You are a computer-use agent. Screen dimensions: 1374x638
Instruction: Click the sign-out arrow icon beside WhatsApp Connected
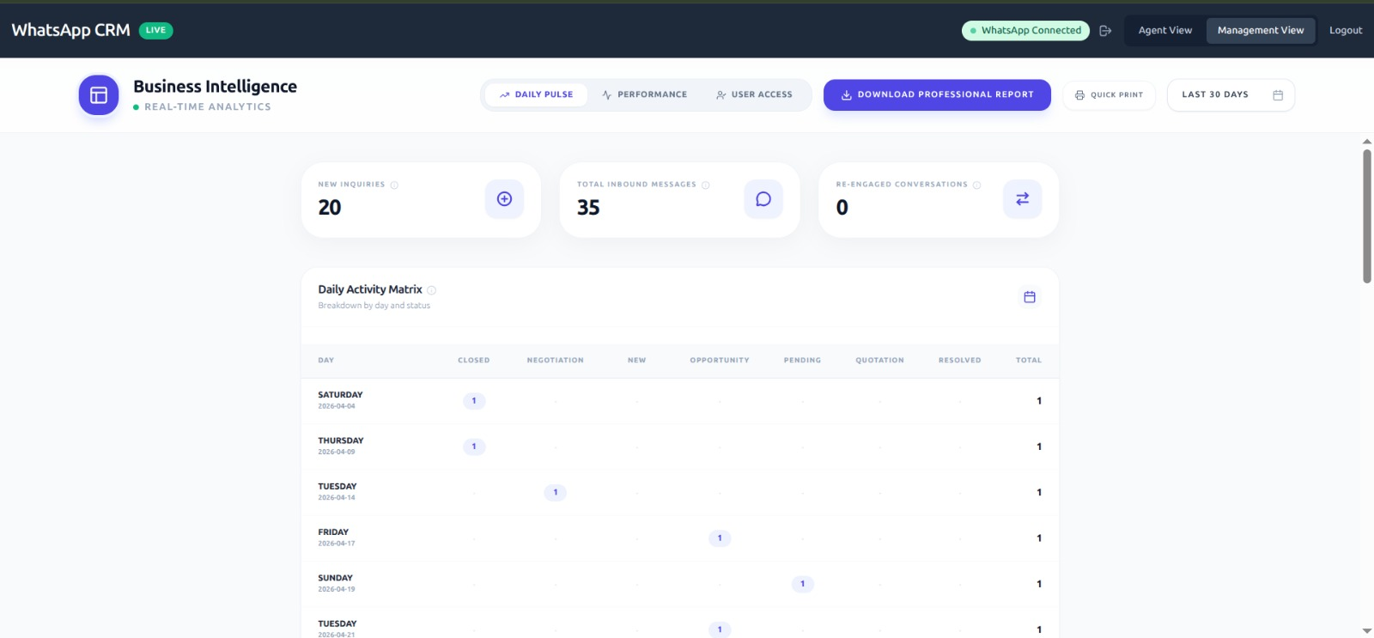click(1105, 31)
